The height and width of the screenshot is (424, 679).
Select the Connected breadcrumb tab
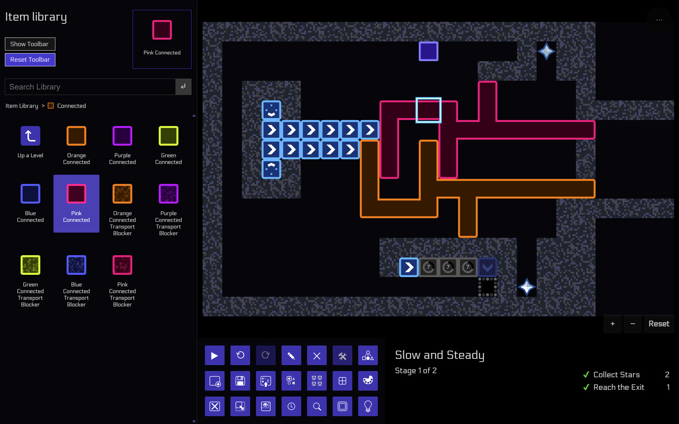pos(72,106)
